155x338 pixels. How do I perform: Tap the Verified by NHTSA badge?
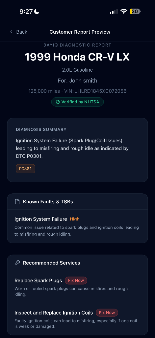coord(77,102)
